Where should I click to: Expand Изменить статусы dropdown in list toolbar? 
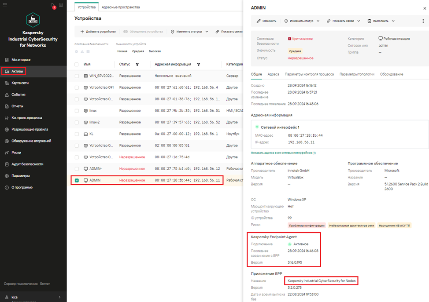pyautogui.click(x=207, y=32)
